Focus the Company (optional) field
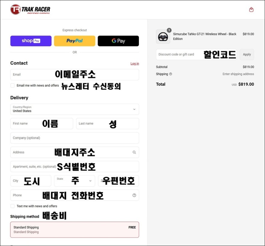This screenshot has width=265, height=246. click(x=75, y=138)
